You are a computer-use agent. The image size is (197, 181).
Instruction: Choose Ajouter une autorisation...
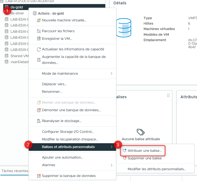tap(62, 157)
